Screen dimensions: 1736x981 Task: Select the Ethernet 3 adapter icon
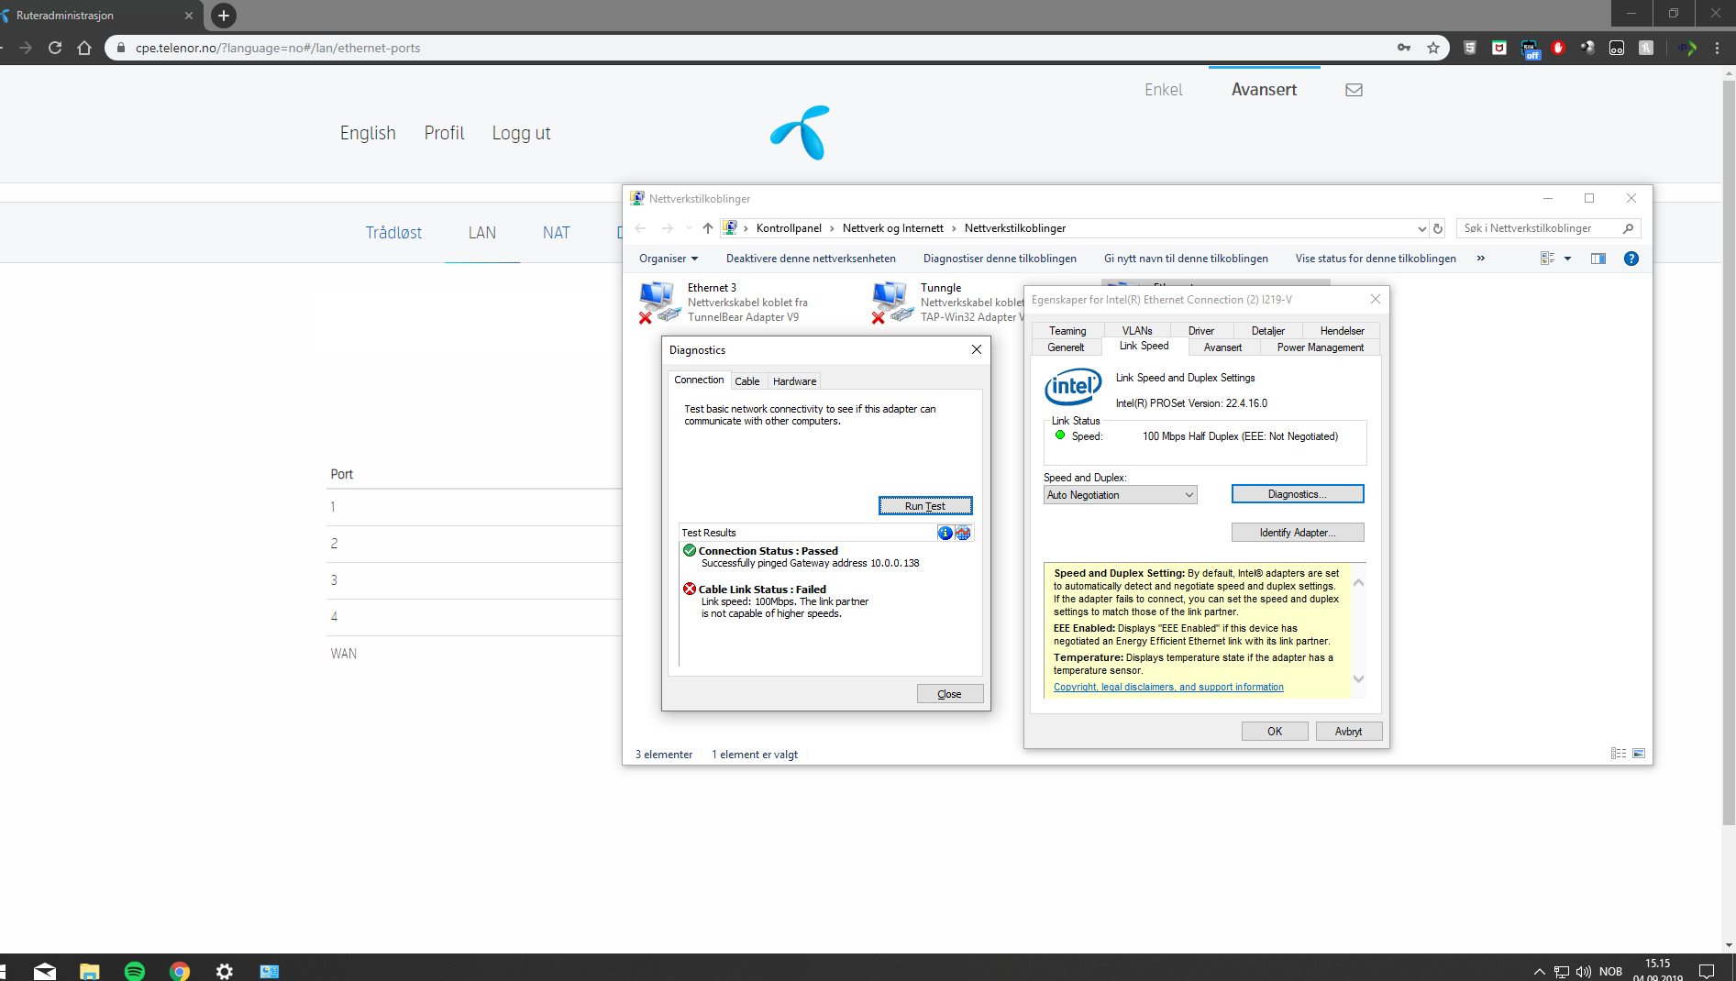[x=658, y=303]
